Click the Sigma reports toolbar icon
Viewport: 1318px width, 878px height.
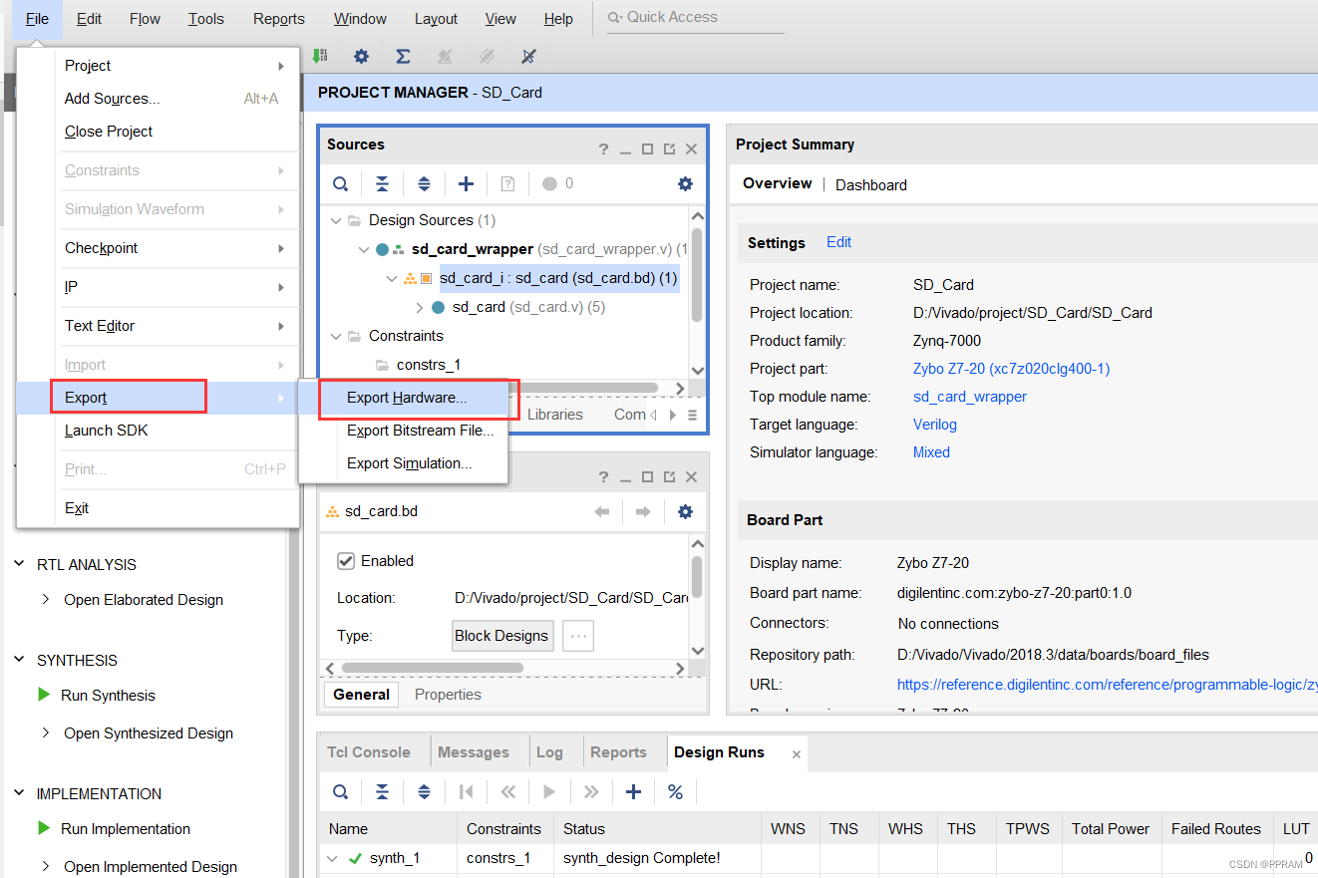coord(403,57)
